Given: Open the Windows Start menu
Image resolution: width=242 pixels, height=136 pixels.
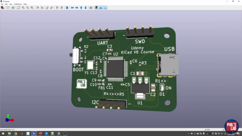Looking at the screenshot, I should coord(3,133).
